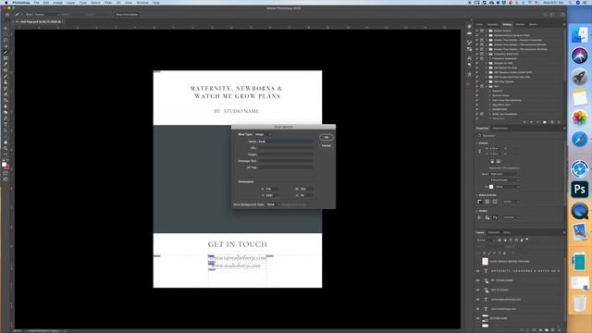Hide the bottom-most visible layer
The width and height of the screenshot is (592, 333).
tap(477, 318)
